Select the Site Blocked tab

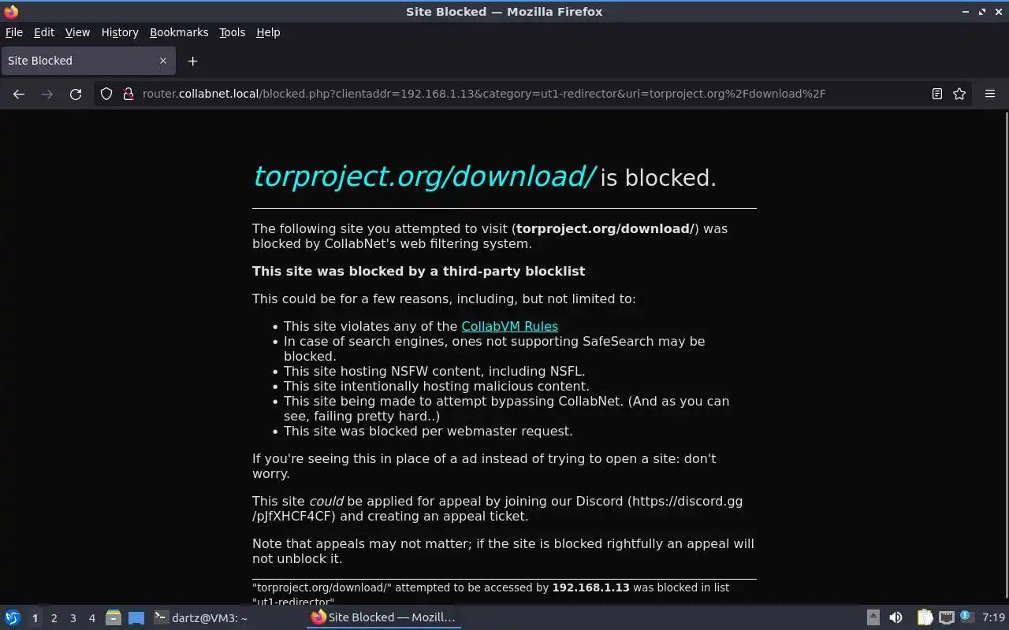(87, 61)
